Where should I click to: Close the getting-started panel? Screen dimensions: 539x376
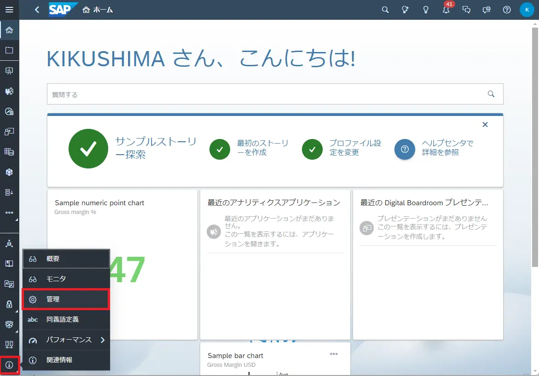click(x=485, y=124)
